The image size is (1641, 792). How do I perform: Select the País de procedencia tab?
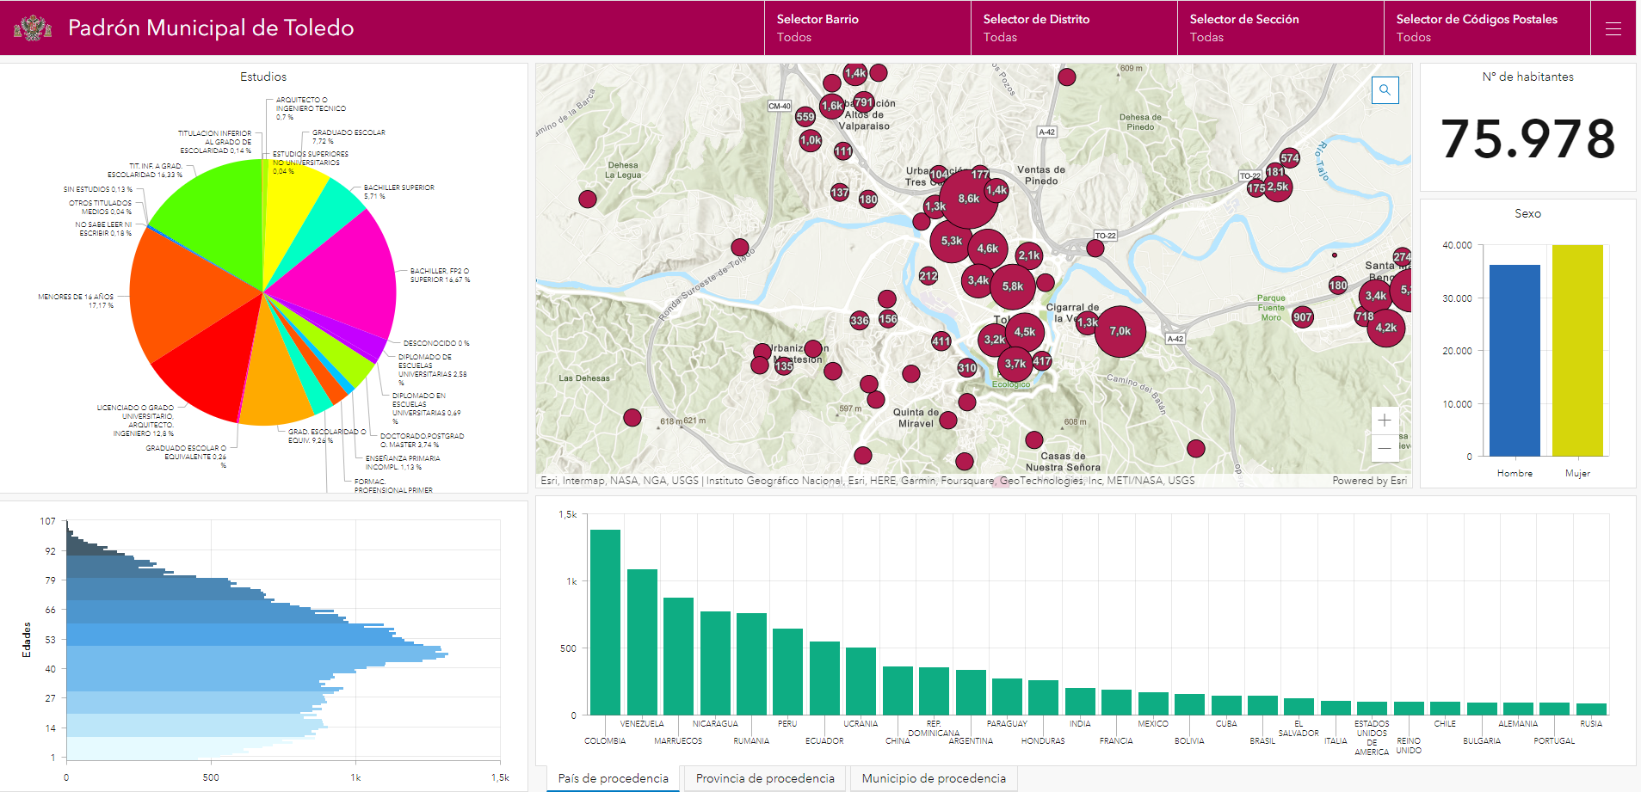613,778
